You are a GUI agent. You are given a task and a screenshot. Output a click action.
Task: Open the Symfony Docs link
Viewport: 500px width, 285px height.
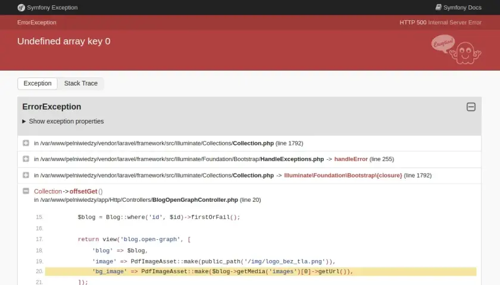(458, 7)
